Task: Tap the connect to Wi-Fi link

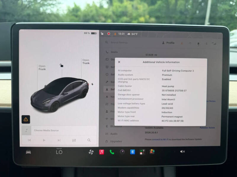Action: 160,139
